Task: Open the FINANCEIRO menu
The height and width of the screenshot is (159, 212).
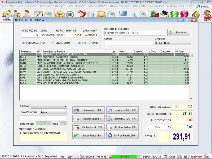Action: coord(140,6)
